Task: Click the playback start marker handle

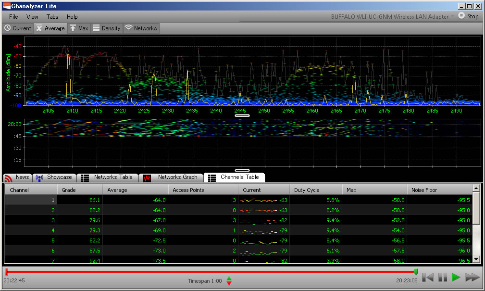Action: pyautogui.click(x=7, y=272)
